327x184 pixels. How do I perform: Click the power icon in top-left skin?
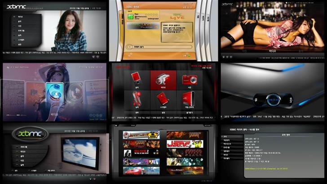98,57
